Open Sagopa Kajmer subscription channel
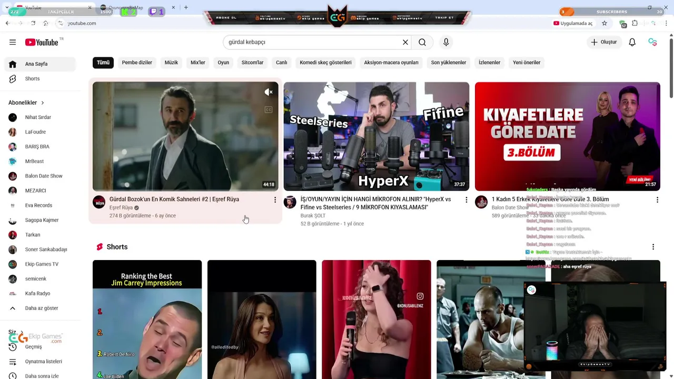 point(40,220)
